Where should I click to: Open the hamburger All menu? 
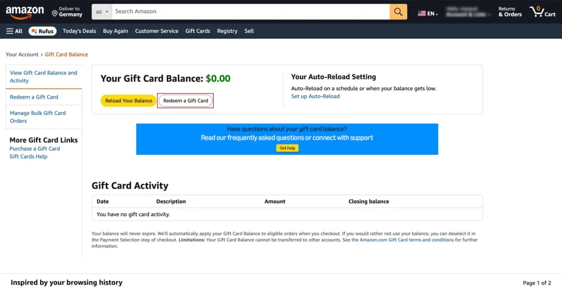(14, 31)
